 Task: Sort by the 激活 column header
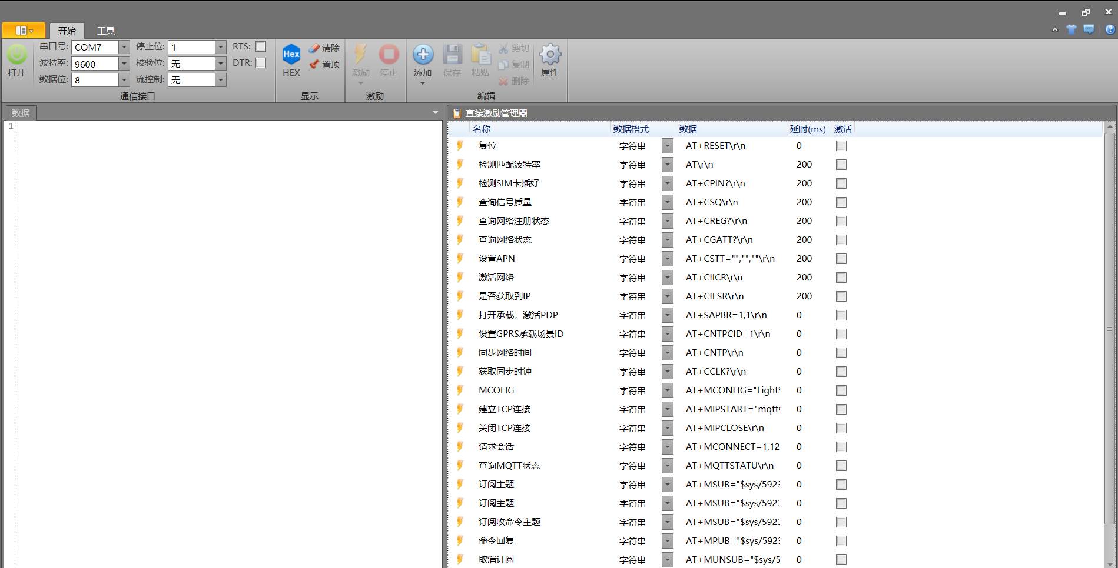(843, 129)
